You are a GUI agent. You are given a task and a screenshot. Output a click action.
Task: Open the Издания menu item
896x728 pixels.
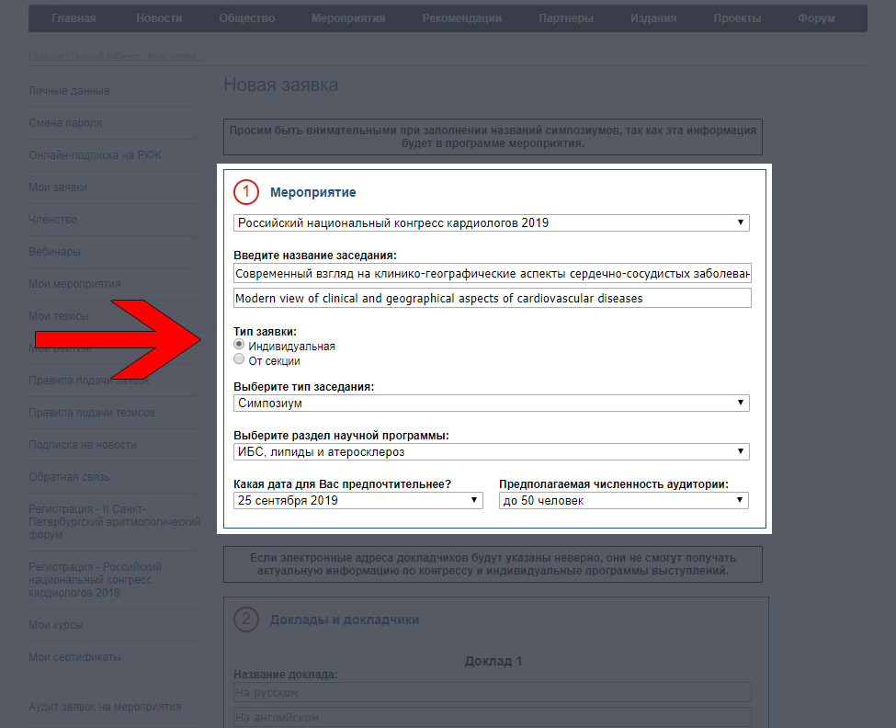(x=653, y=18)
